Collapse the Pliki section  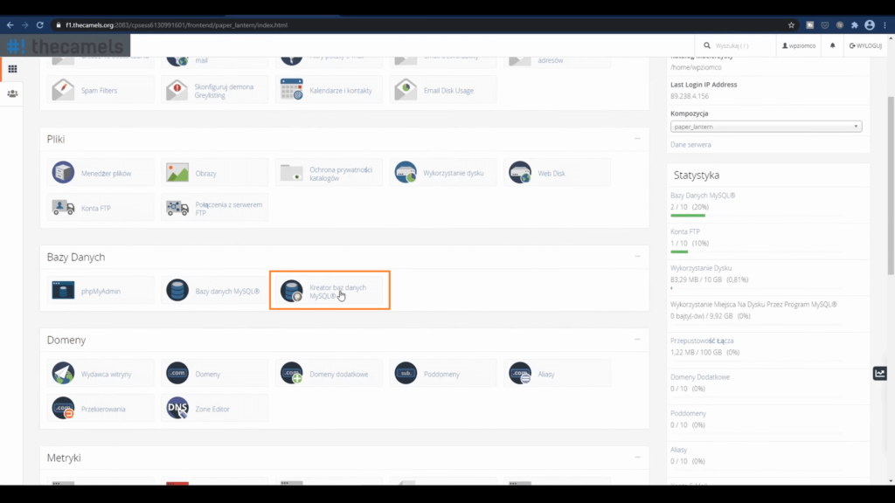pyautogui.click(x=637, y=139)
